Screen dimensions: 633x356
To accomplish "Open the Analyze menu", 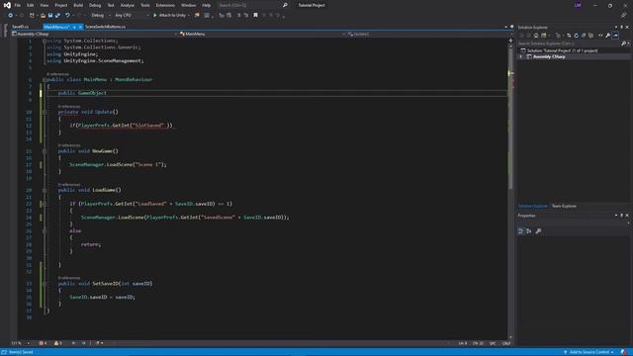I will pos(128,5).
